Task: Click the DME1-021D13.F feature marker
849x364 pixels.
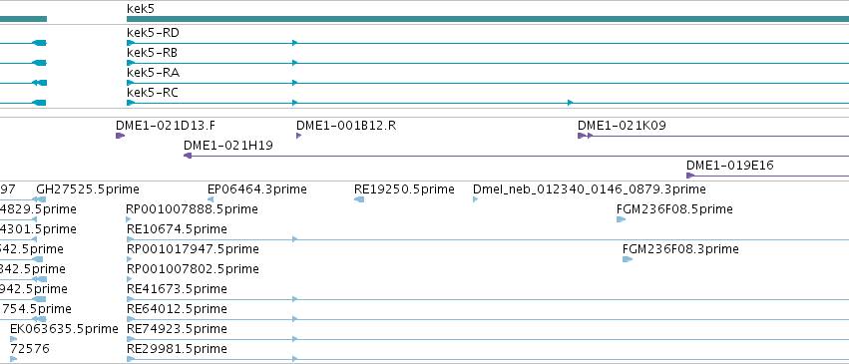Action: click(120, 136)
